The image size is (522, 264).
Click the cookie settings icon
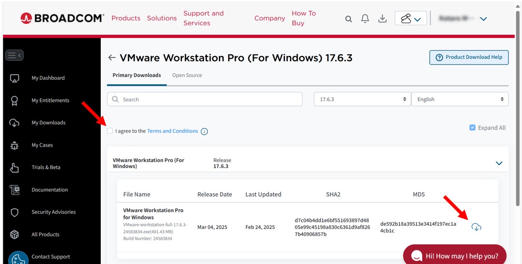(x=18, y=258)
